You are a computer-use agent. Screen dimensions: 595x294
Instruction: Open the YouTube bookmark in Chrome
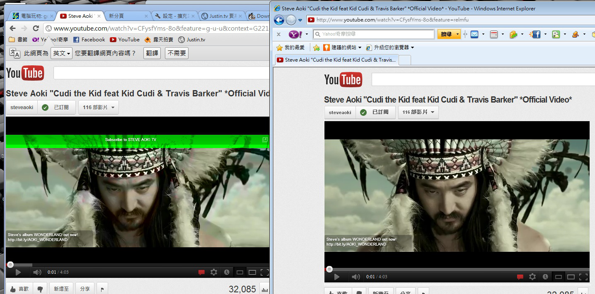pos(125,40)
